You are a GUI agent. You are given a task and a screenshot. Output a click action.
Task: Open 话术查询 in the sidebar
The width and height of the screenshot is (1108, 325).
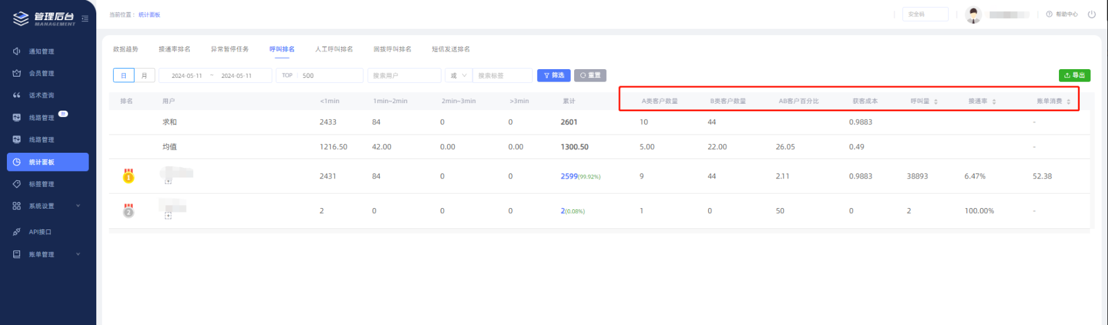click(42, 96)
